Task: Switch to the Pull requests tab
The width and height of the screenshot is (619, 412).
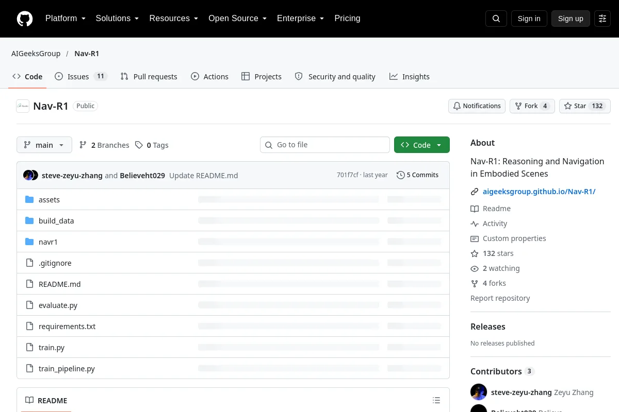Action: pos(149,77)
